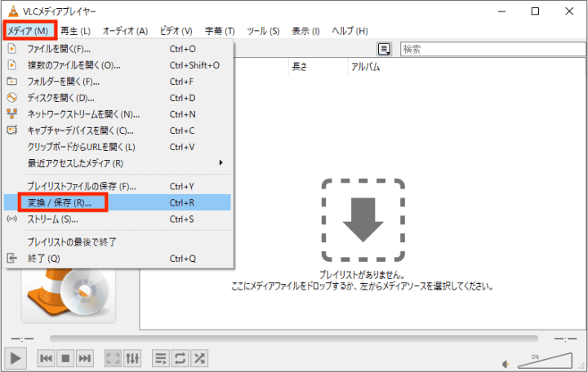Toggle shuffle random playback
The image size is (588, 372).
tap(199, 358)
